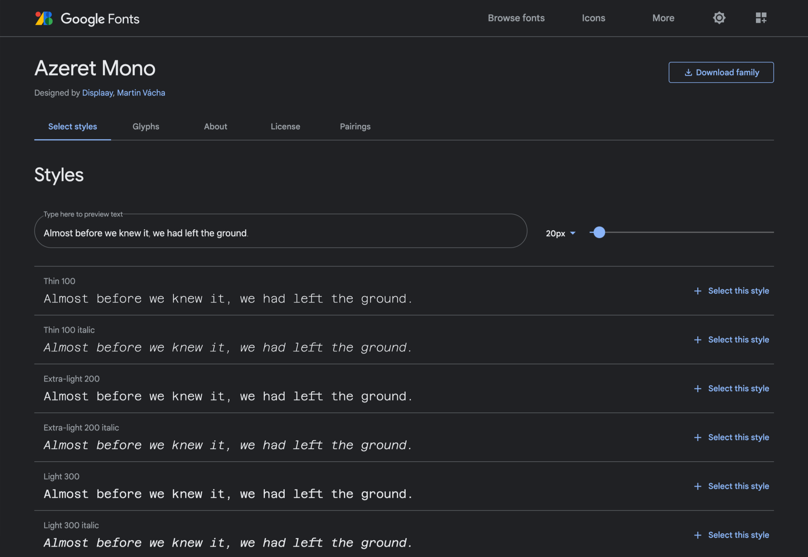Open the Pairings tab

(x=355, y=126)
